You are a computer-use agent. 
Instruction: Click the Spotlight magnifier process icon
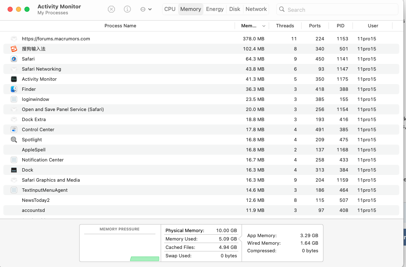[14, 140]
